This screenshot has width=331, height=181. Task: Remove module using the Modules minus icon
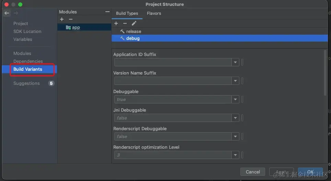pyautogui.click(x=70, y=20)
